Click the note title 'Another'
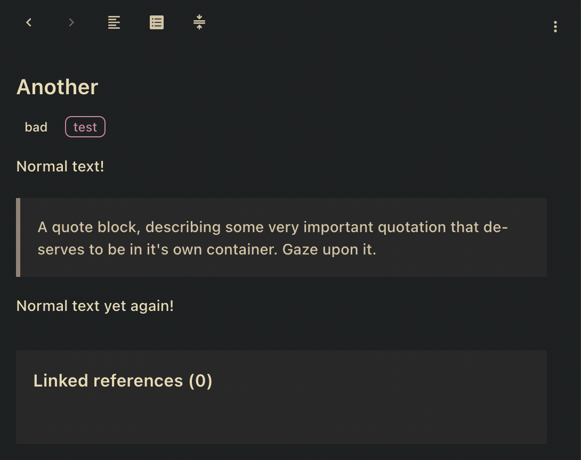This screenshot has height=460, width=581. 57,86
